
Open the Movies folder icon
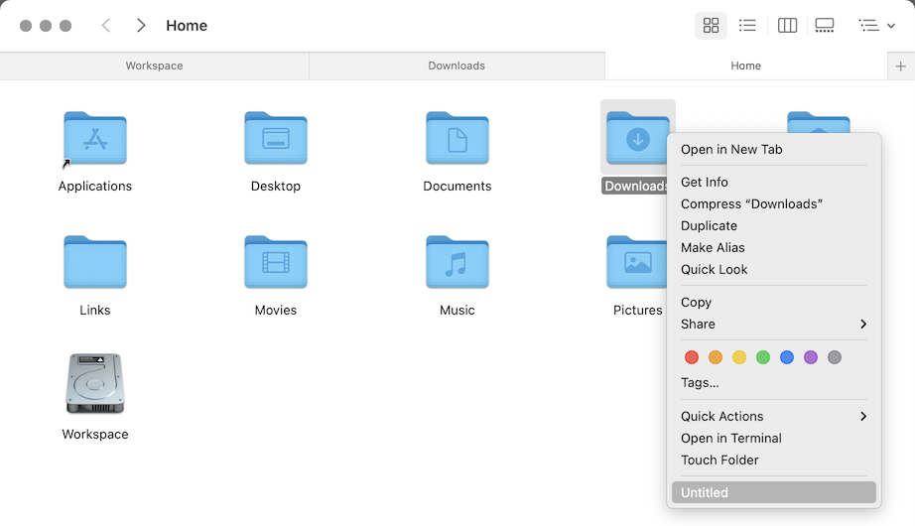(276, 263)
